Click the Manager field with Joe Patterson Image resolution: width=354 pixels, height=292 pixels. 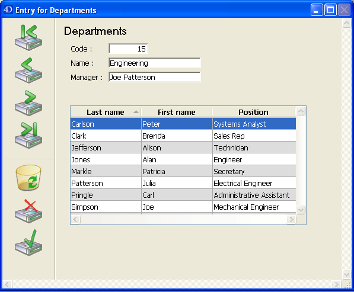[x=154, y=77]
